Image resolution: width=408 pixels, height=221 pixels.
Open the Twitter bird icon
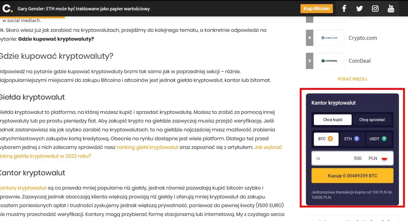point(359,9)
